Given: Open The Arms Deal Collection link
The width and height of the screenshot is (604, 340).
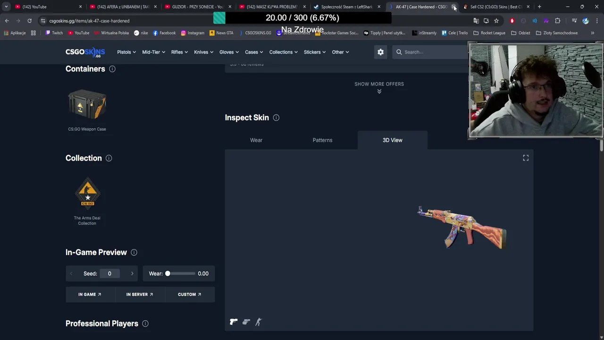Looking at the screenshot, I should [87, 202].
